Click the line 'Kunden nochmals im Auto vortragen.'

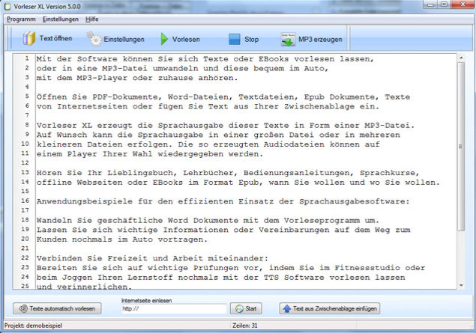click(x=122, y=239)
